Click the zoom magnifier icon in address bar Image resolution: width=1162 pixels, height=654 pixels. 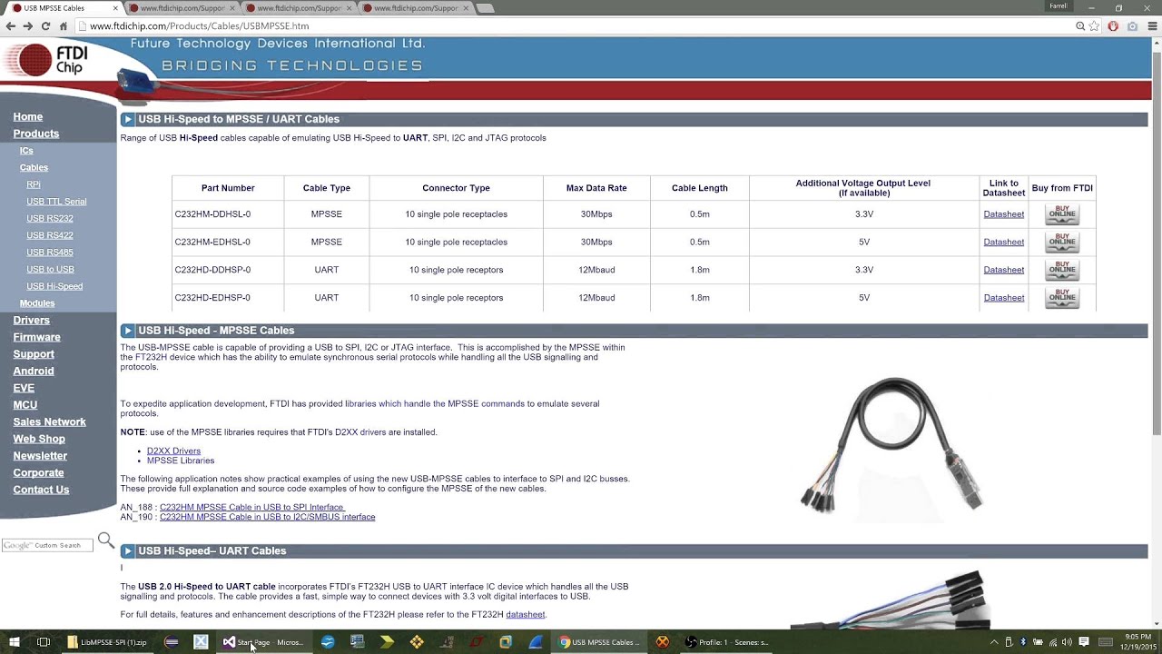tap(1080, 26)
